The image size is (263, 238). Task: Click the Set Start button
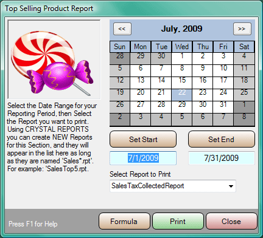[x=143, y=139]
